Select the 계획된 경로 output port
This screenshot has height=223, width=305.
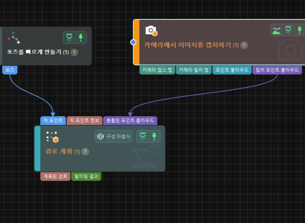(x=55, y=177)
